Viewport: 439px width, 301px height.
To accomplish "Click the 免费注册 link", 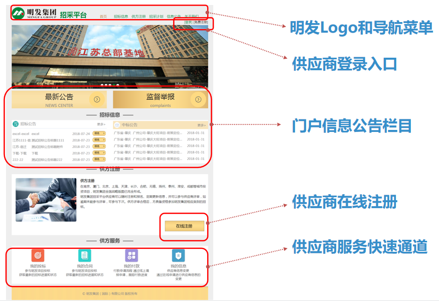I will [x=201, y=23].
